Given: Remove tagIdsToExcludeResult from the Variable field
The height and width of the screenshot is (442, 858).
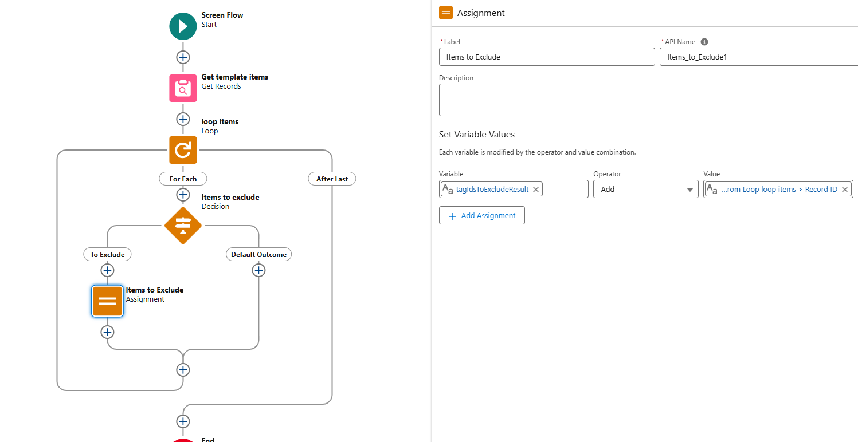Looking at the screenshot, I should click(x=536, y=190).
